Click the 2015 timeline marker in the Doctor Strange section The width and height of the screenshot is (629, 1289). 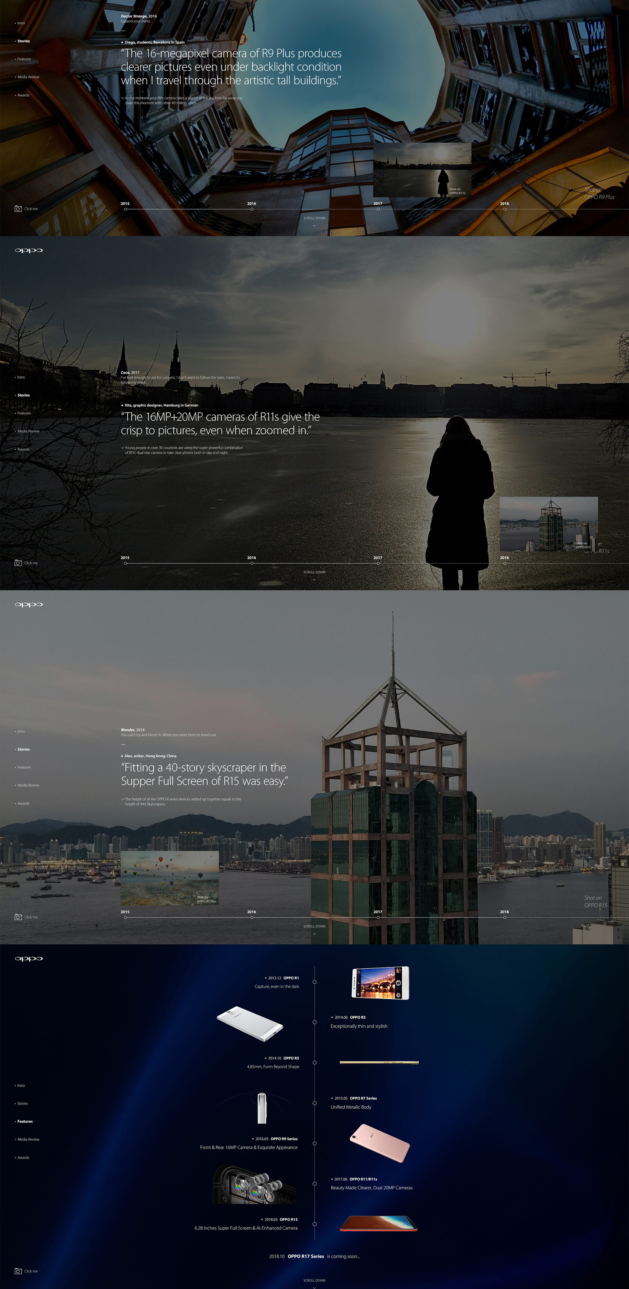pyautogui.click(x=125, y=209)
